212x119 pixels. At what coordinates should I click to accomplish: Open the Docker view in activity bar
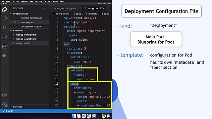click(4, 55)
